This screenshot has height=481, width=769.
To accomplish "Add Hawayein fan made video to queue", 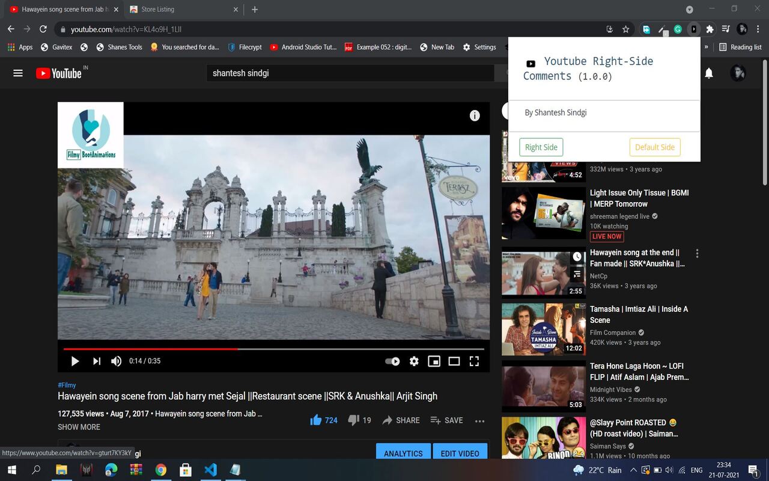I will [577, 274].
